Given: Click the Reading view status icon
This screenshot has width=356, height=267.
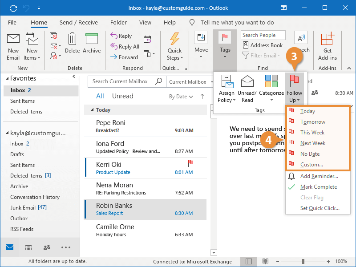Looking at the screenshot, I should [x=265, y=261].
